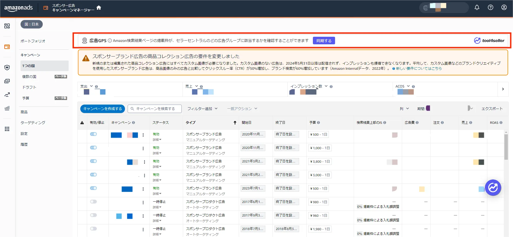
Task: Open ターゲティング in the side menu
Action: tap(33, 123)
